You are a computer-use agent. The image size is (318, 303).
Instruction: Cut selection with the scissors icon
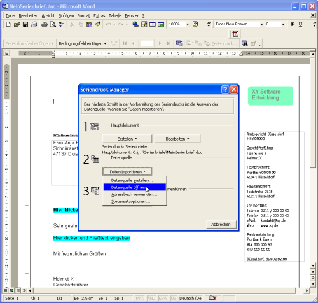(x=72, y=24)
